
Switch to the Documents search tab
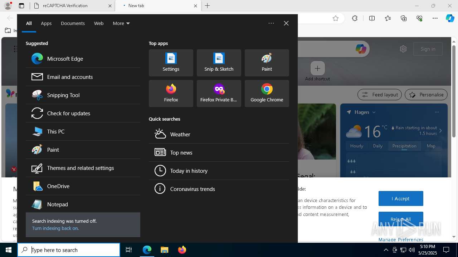tap(73, 23)
